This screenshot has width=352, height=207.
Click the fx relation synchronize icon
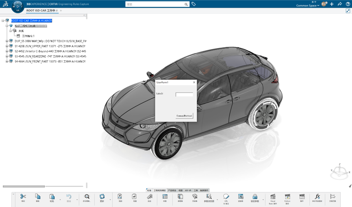[317, 196]
